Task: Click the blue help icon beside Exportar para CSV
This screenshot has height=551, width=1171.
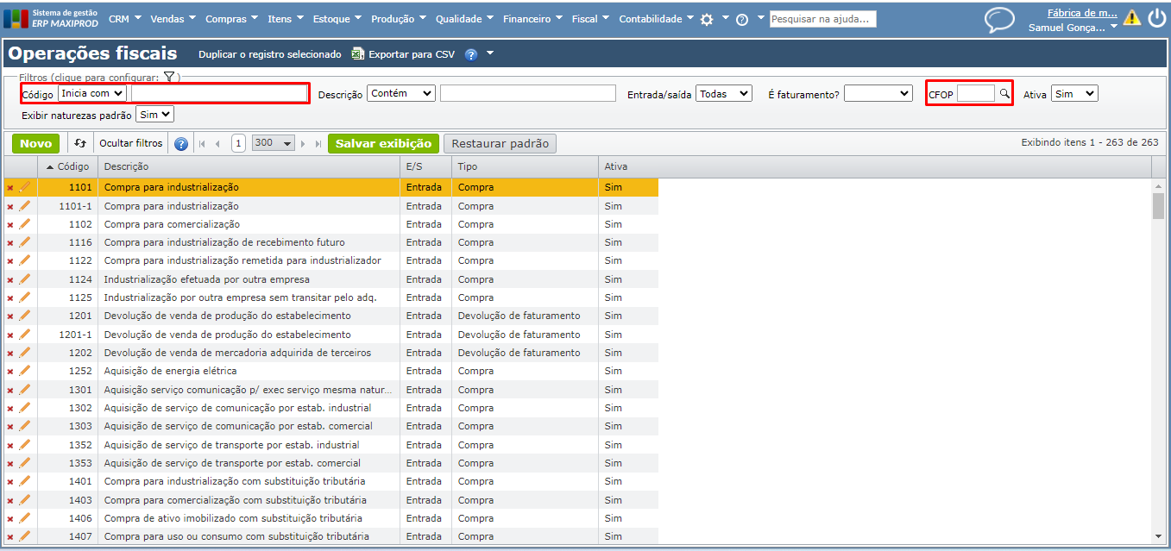Action: click(x=471, y=54)
